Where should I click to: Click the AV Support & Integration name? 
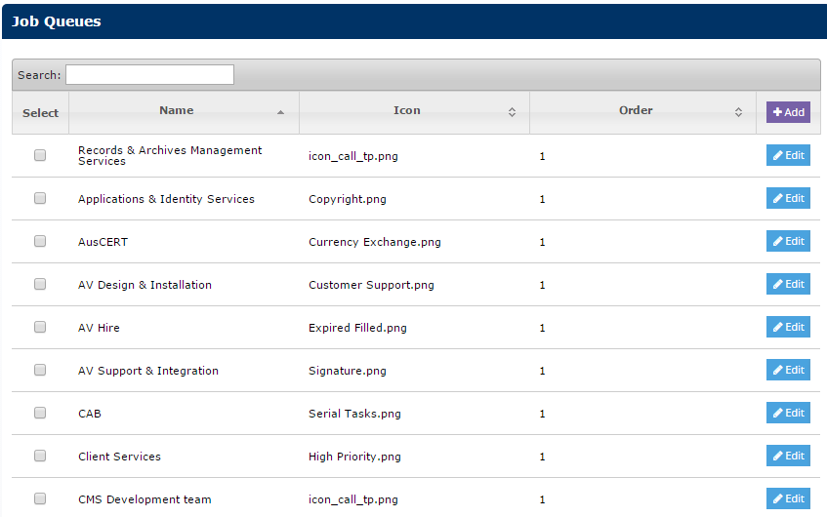pos(148,371)
